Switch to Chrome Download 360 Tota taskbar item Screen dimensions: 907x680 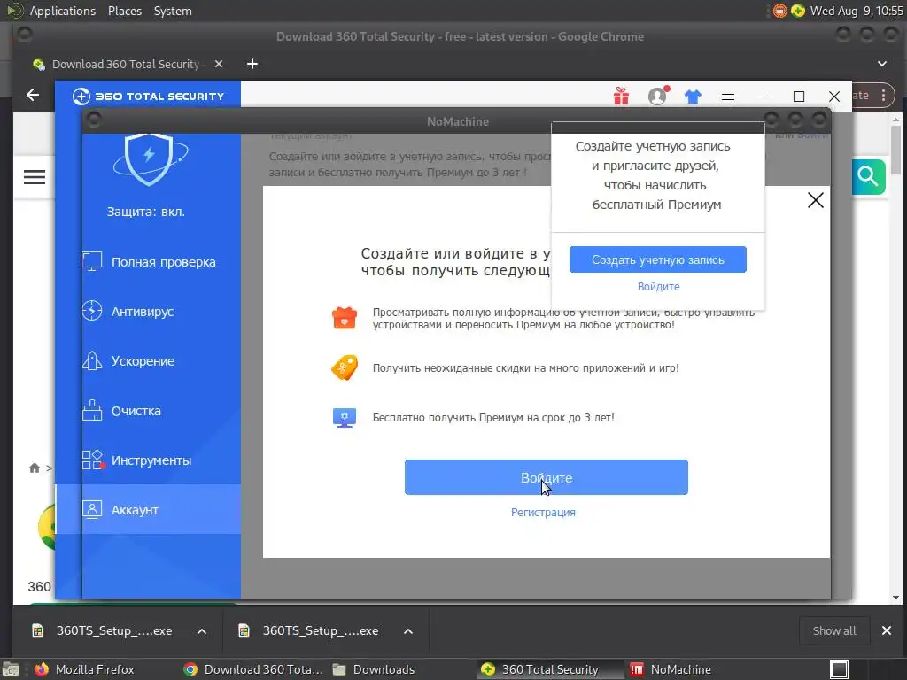click(x=253, y=669)
